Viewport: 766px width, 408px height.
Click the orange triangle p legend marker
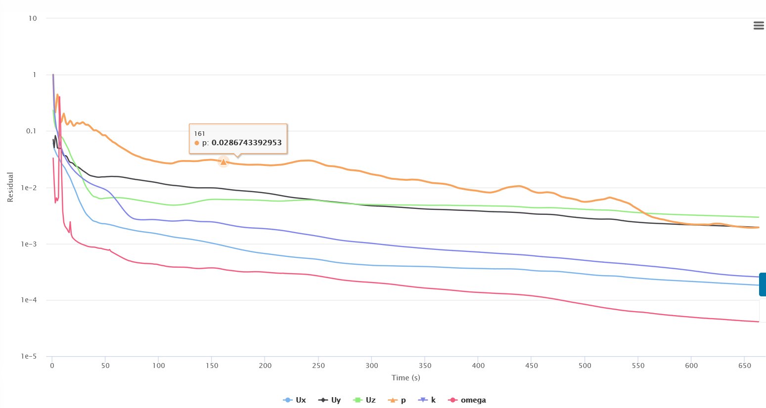[x=393, y=400]
